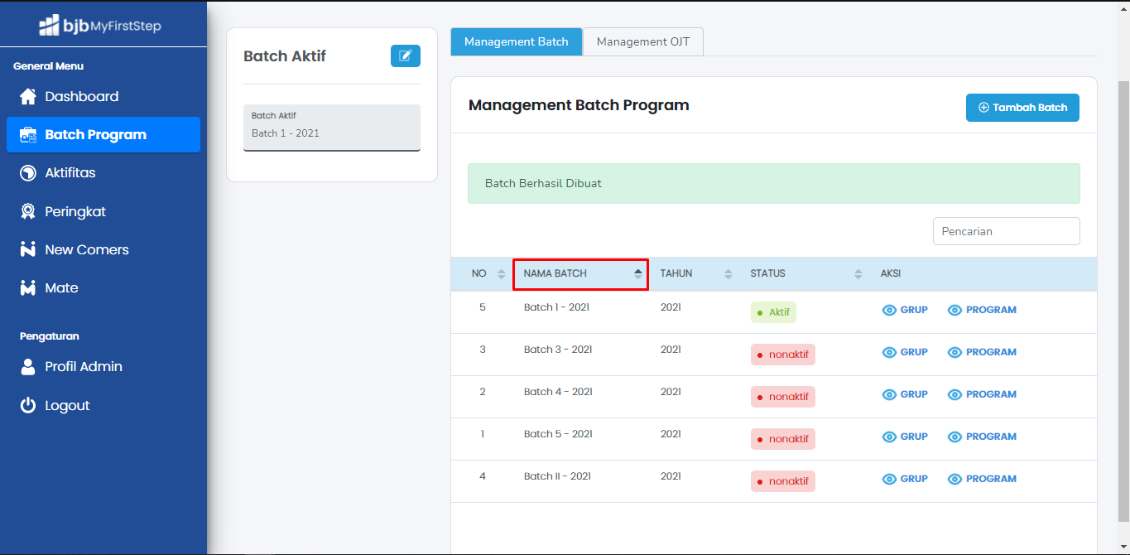Open the Peringkat ranking page
This screenshot has width=1130, height=555.
[75, 212]
